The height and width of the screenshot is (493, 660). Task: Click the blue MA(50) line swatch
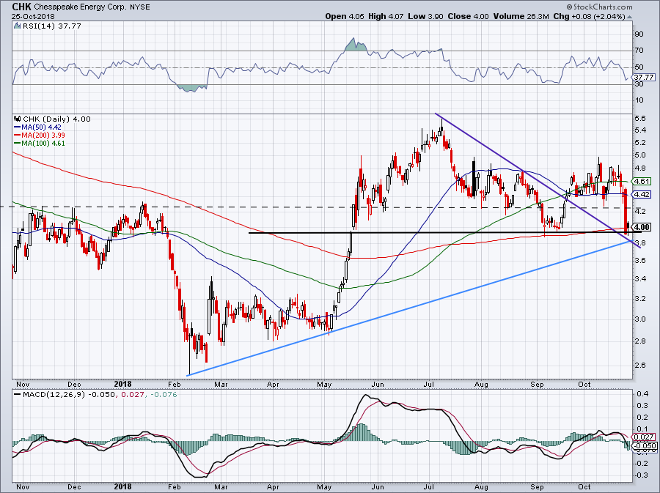click(18, 127)
